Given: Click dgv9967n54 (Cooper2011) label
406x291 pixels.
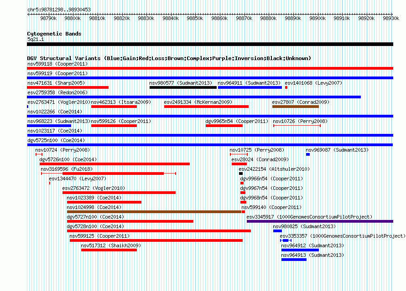Looking at the screenshot, I should click(271, 188).
